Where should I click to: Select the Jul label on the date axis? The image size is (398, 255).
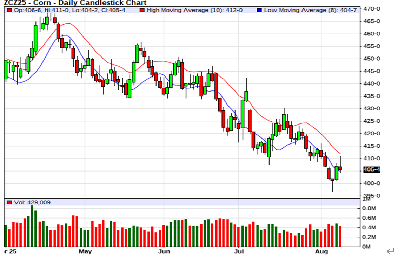[239, 251]
